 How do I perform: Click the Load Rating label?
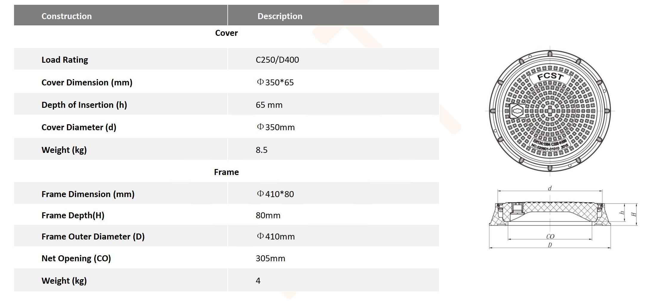click(65, 60)
